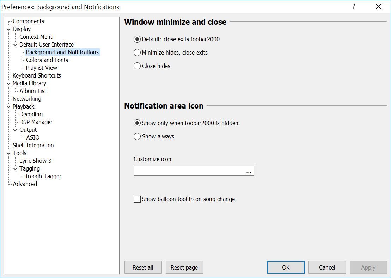Open Default User Interface settings
This screenshot has width=391, height=278.
[47, 44]
